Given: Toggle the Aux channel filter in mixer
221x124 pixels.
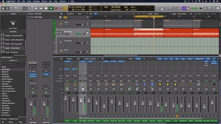Looking at the screenshot, I should click(171, 59).
